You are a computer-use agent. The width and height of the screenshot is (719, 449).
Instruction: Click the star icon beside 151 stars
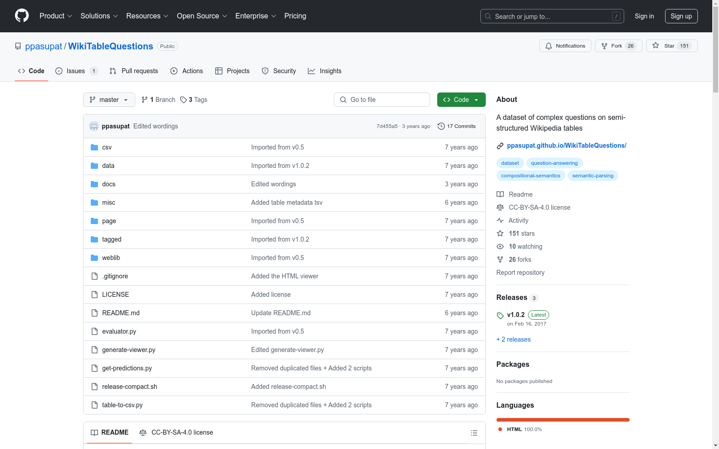click(500, 233)
